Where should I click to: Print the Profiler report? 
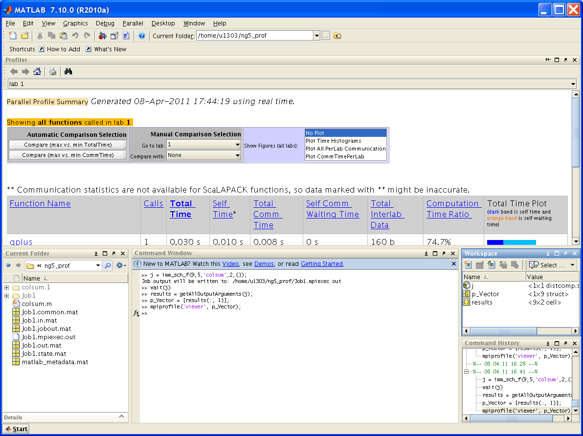coord(53,71)
